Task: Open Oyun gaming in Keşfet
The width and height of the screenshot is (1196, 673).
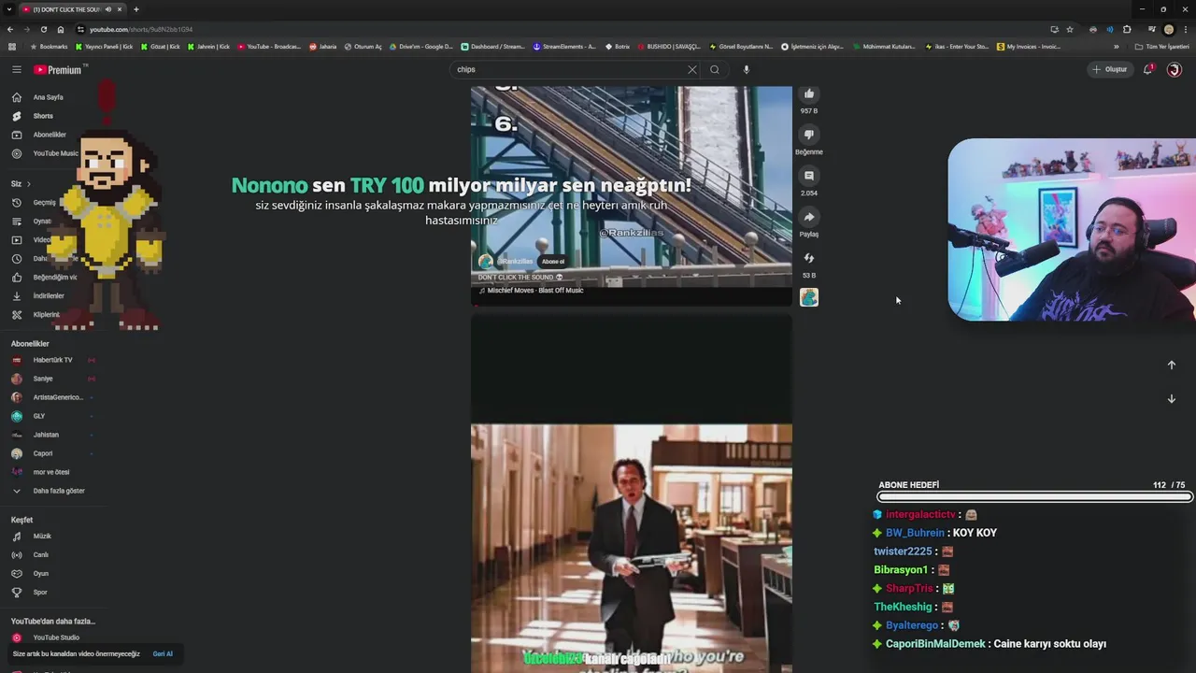Action: pyautogui.click(x=40, y=574)
